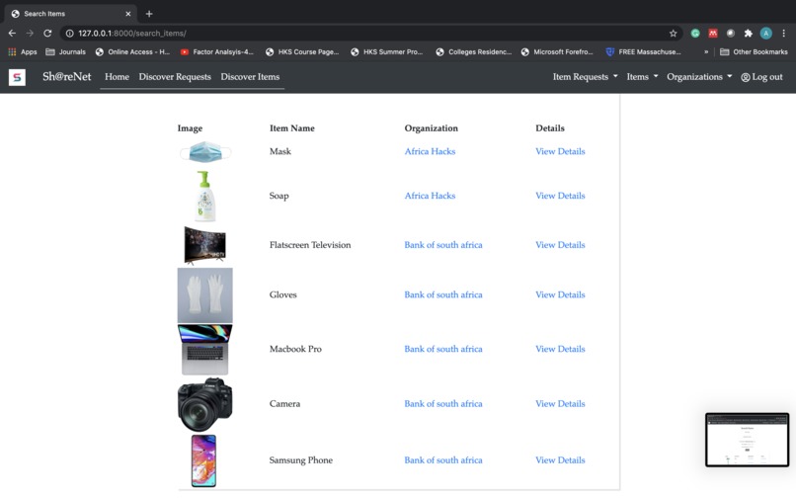Image resolution: width=796 pixels, height=498 pixels.
Task: Show more bookmarks via double chevron
Action: click(x=706, y=51)
